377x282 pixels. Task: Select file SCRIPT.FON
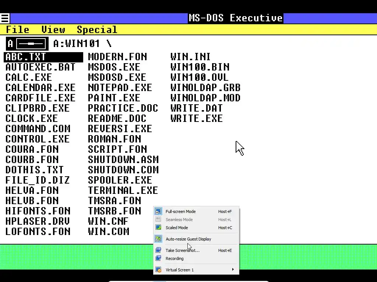point(117,150)
